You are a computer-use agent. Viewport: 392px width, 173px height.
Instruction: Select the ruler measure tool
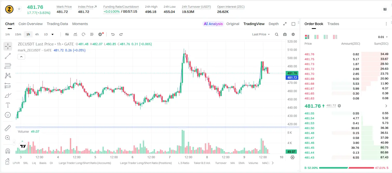click(8, 128)
